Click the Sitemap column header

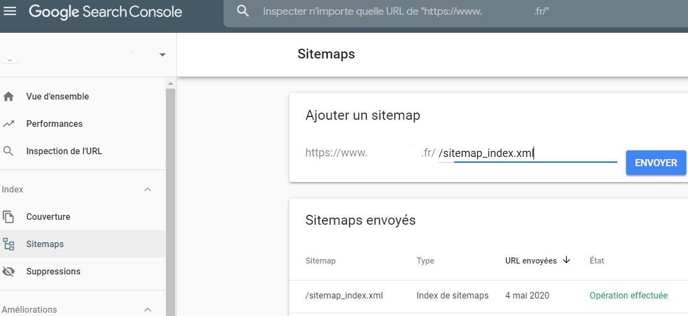(320, 261)
